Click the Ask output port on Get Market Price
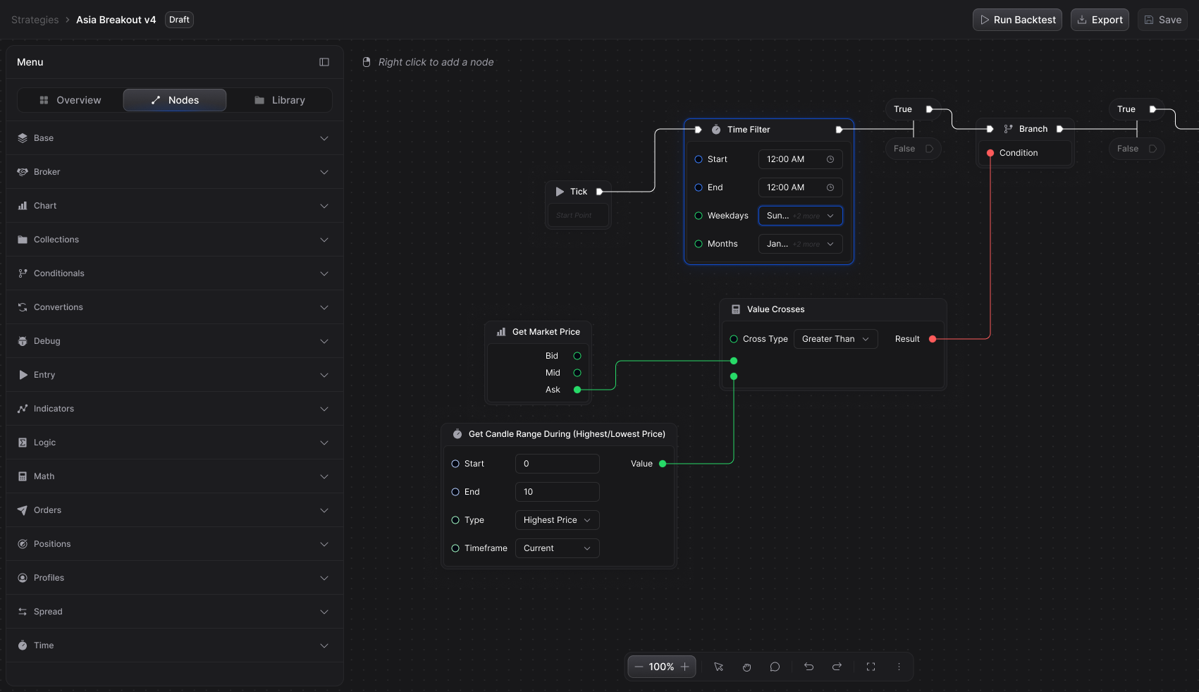 (577, 389)
